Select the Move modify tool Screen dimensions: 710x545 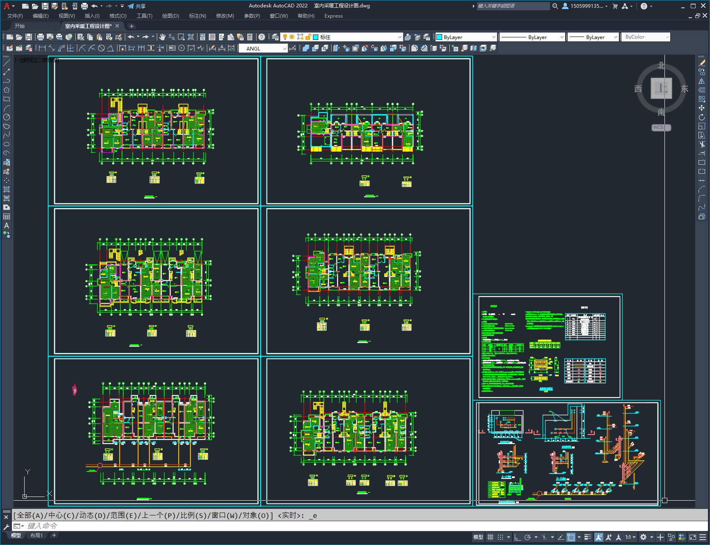702,108
